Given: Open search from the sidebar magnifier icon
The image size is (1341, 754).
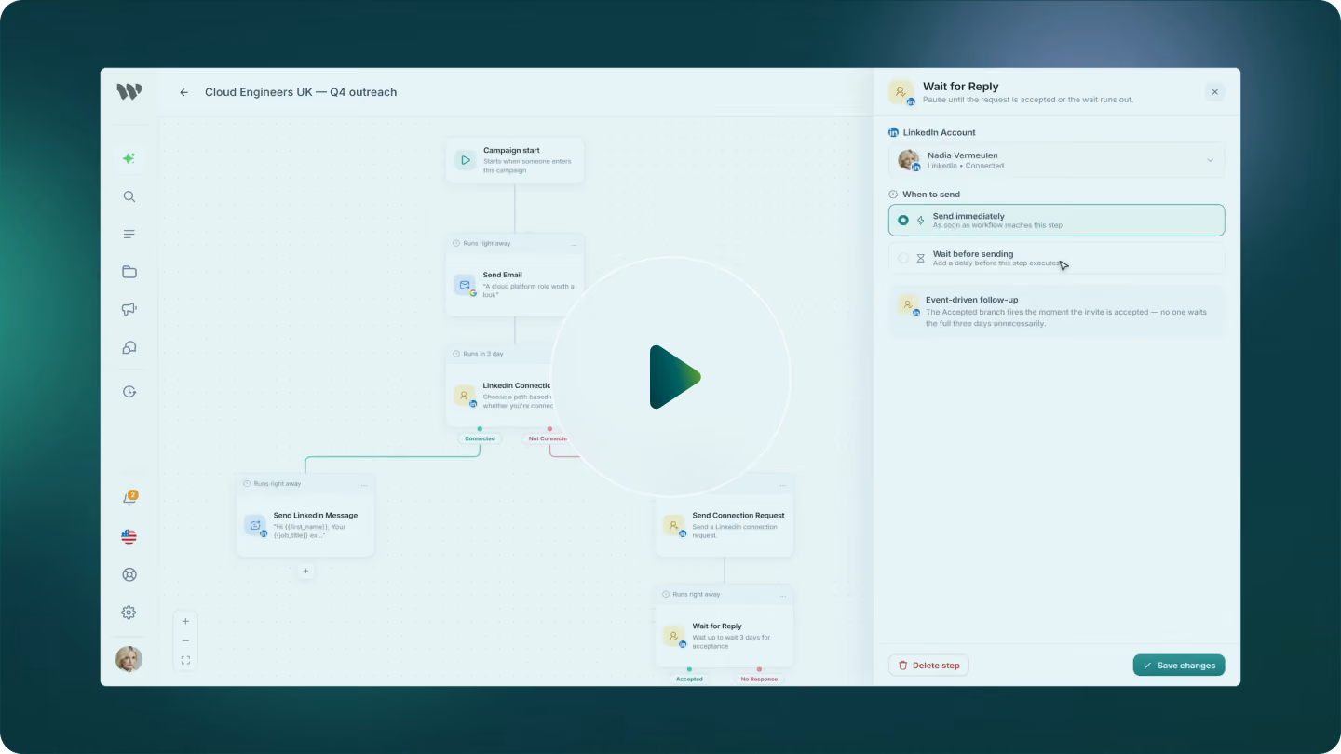Looking at the screenshot, I should [x=129, y=196].
